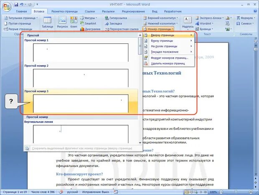The image size is (259, 195).
Task: Click русский language indicator
Action: pos(72,192)
